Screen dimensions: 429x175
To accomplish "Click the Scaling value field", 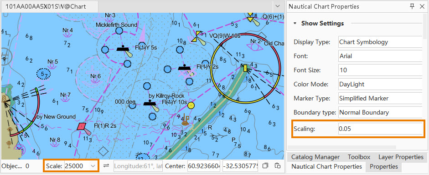I will click(380, 129).
